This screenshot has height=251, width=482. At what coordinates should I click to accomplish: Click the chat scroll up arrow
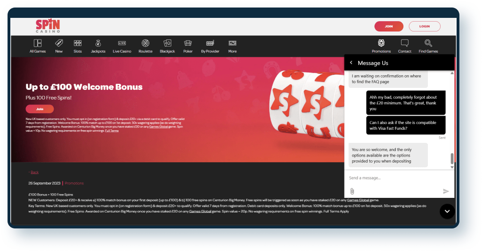pyautogui.click(x=452, y=73)
